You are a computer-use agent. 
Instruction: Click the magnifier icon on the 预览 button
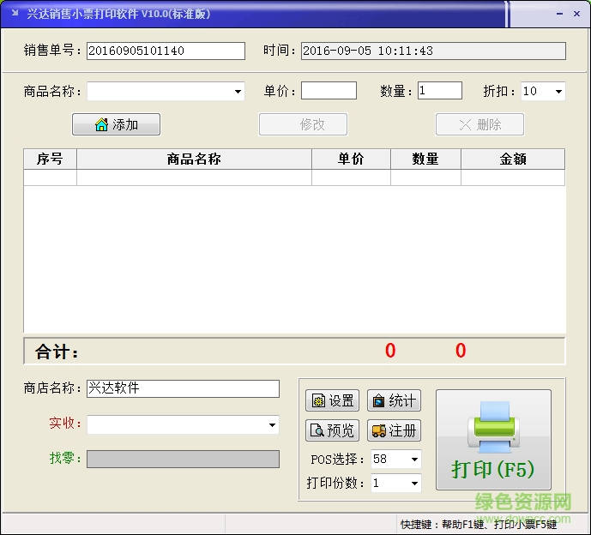pyautogui.click(x=317, y=430)
